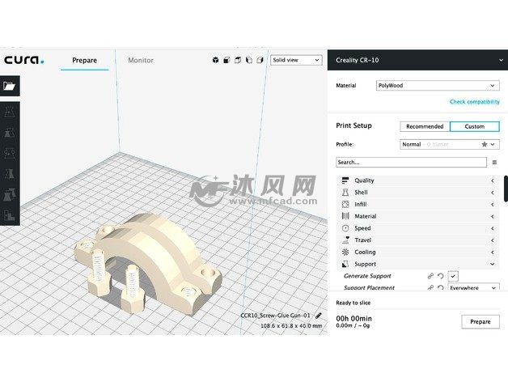This screenshot has height=382, width=508.
Task: Select the Prepare tab
Action: pos(84,60)
